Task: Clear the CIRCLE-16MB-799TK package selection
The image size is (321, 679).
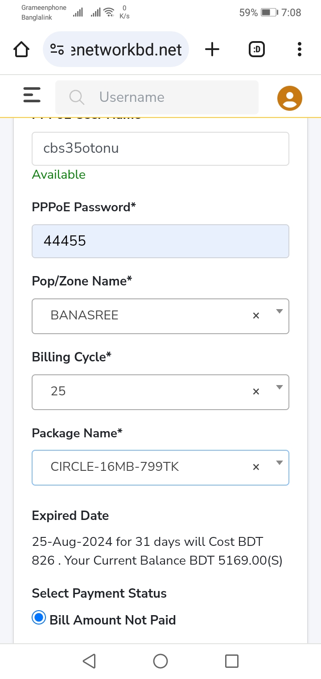Action: 256,467
